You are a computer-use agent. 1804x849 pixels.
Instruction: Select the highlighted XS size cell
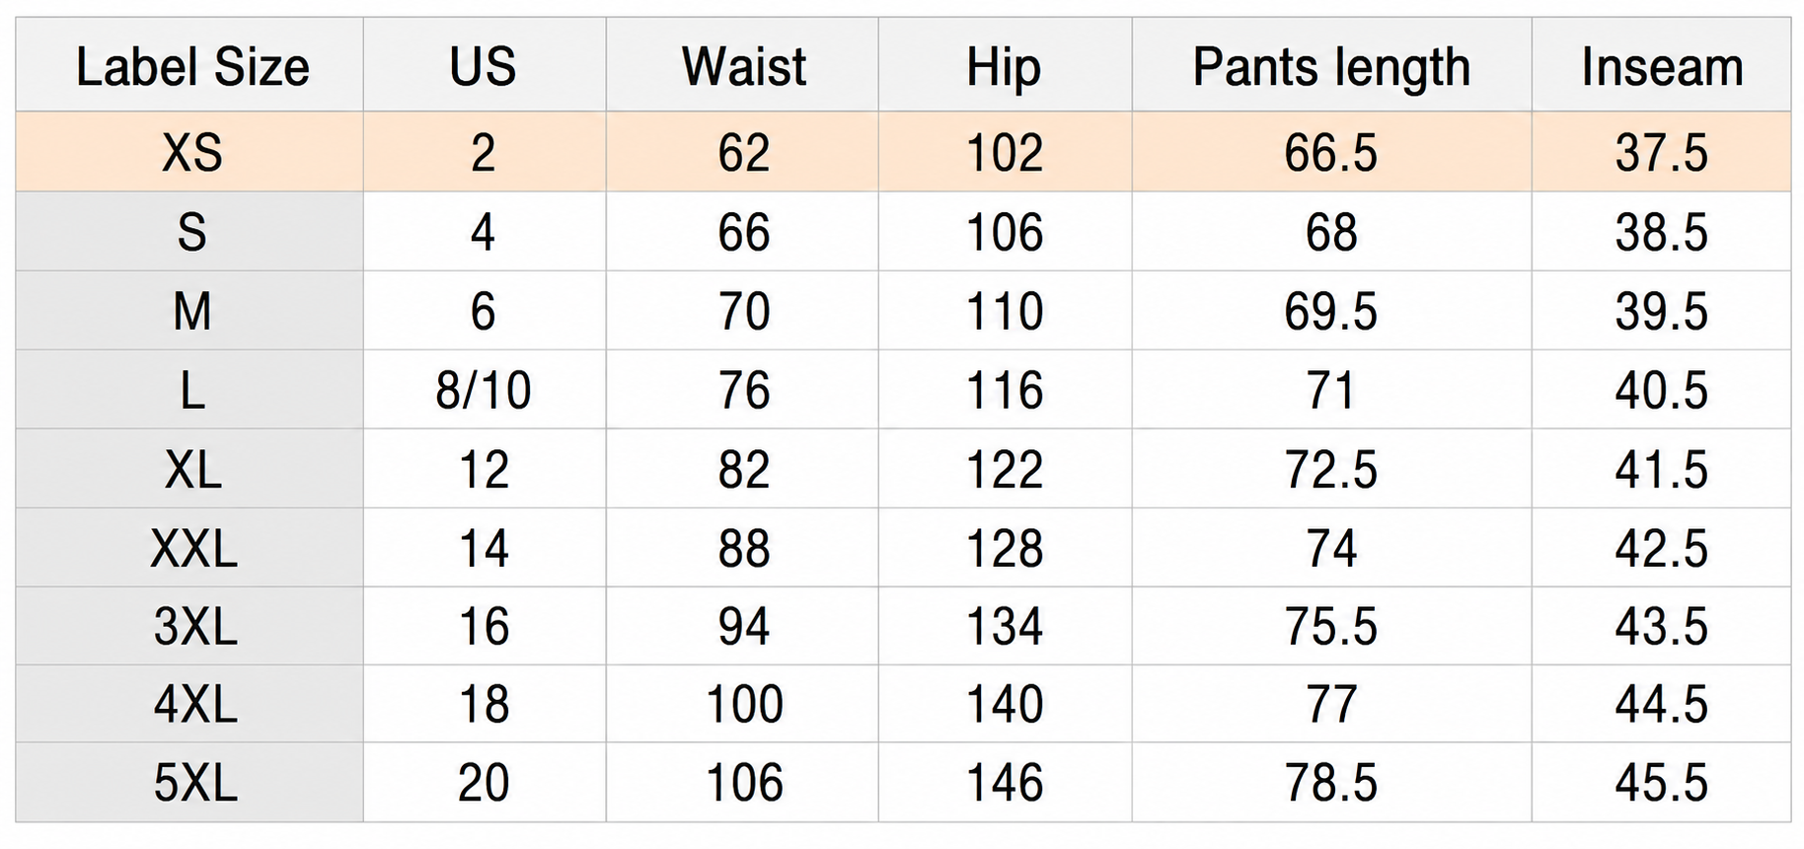point(189,152)
